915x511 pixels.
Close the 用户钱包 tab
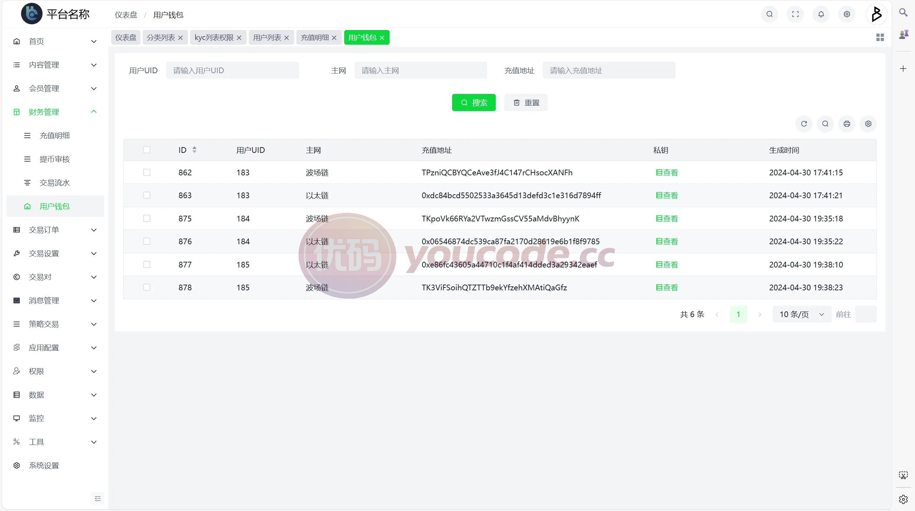click(x=382, y=38)
